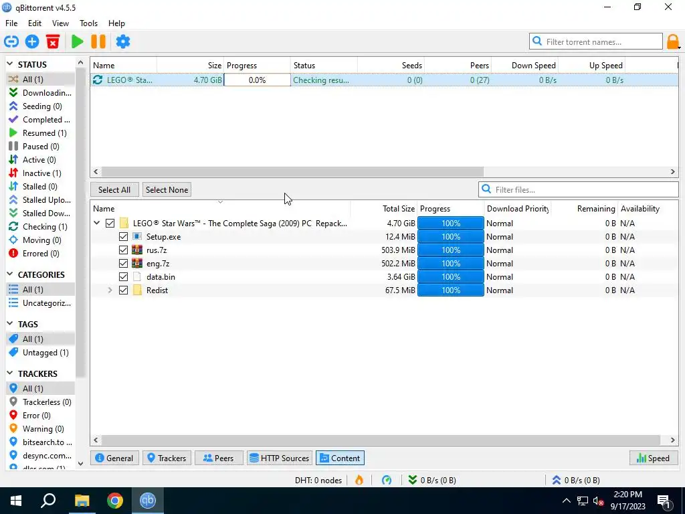Select Trackerless (0) tracker filter
Viewport: 685px width, 514px height.
pos(40,402)
